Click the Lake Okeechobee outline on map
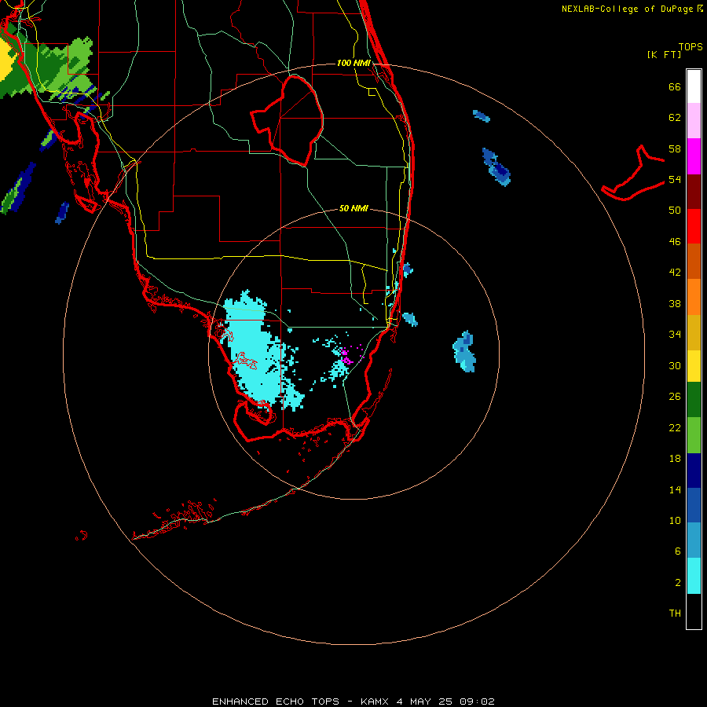This screenshot has width=707, height=707. (287, 119)
